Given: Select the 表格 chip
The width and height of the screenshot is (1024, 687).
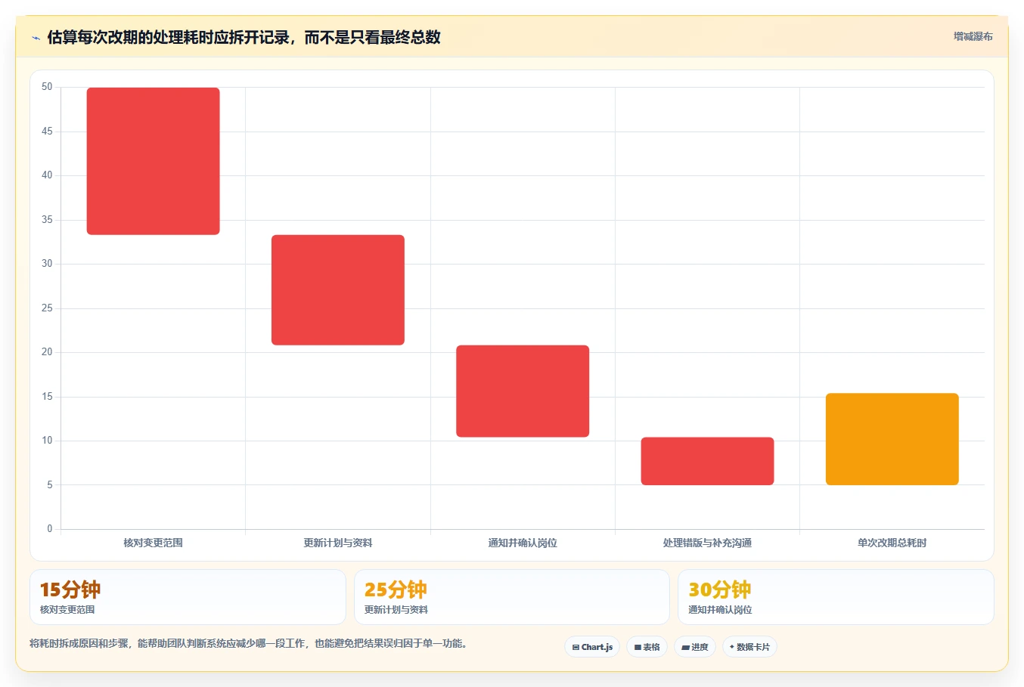Looking at the screenshot, I should [x=647, y=647].
